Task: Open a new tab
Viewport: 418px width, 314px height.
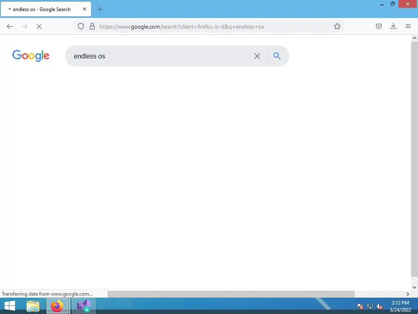Action: [x=100, y=9]
